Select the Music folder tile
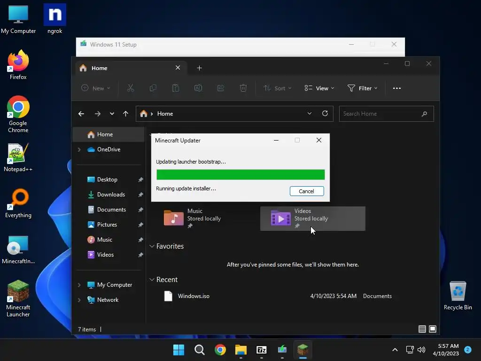Image resolution: width=481 pixels, height=361 pixels. [x=207, y=218]
